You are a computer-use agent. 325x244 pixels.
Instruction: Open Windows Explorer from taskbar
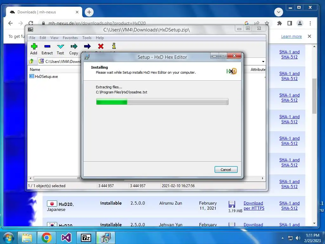click(27, 238)
